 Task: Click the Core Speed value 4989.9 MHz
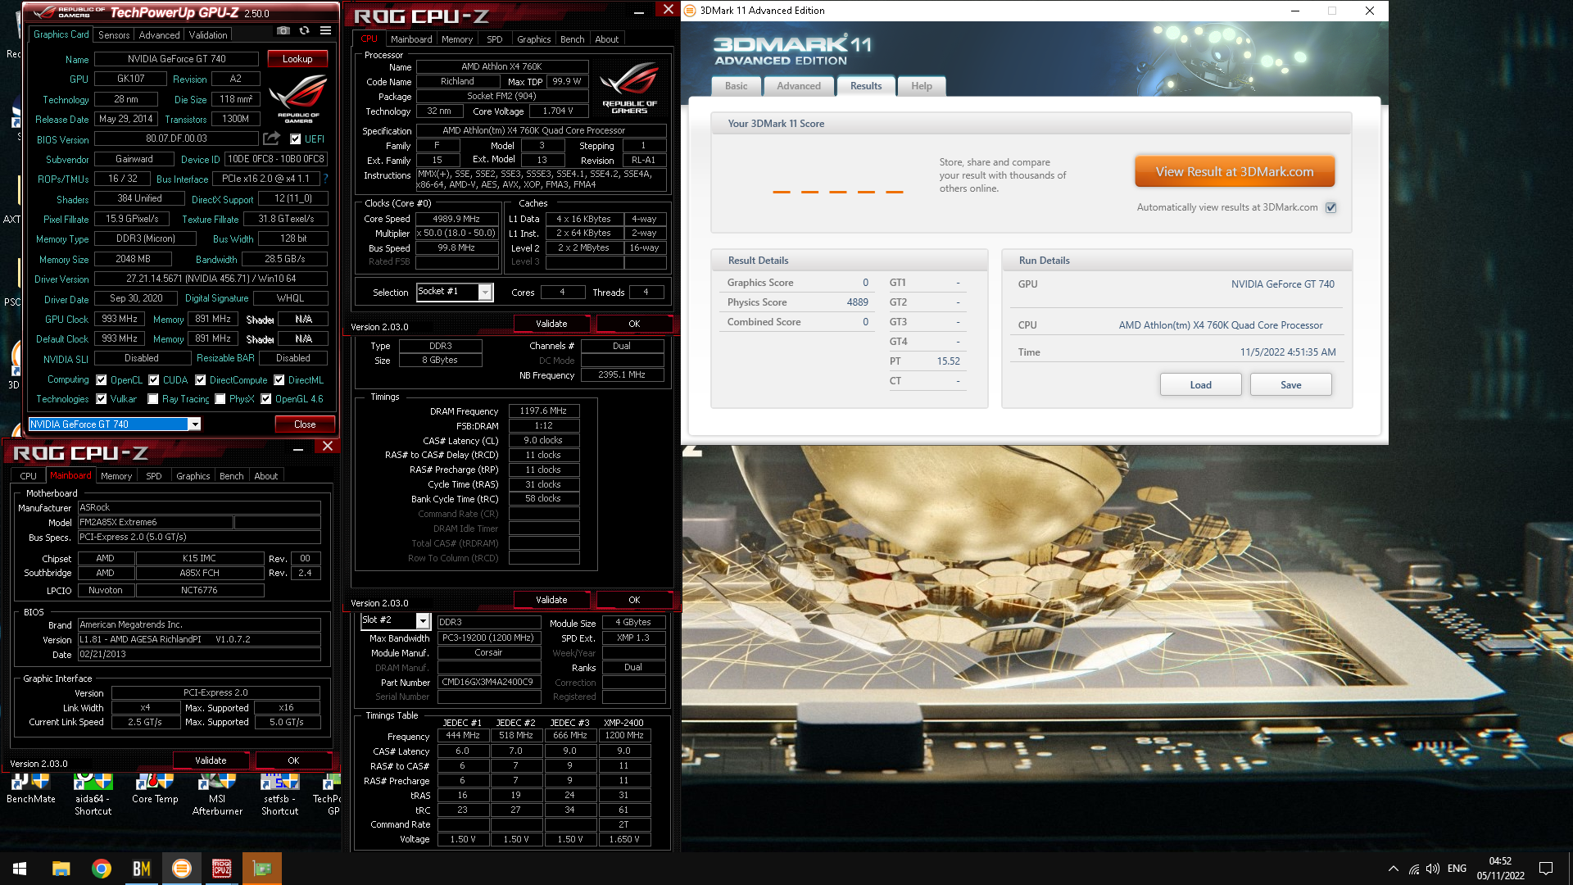457,219
